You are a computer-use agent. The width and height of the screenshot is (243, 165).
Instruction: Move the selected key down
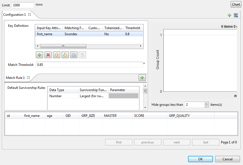click(65, 55)
